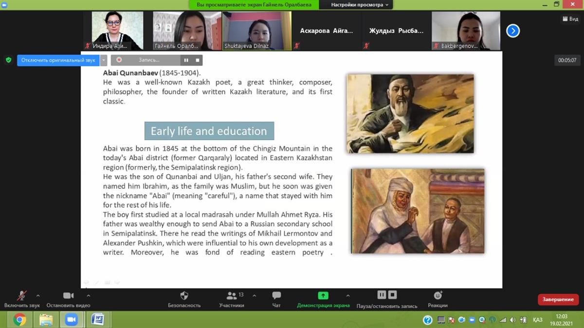This screenshot has height=328, width=584.
Task: Click the green encryption shield icon
Action: point(8,60)
